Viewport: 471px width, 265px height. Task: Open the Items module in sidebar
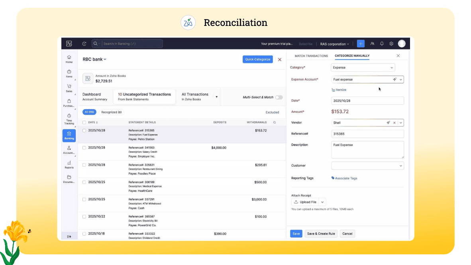tap(69, 73)
